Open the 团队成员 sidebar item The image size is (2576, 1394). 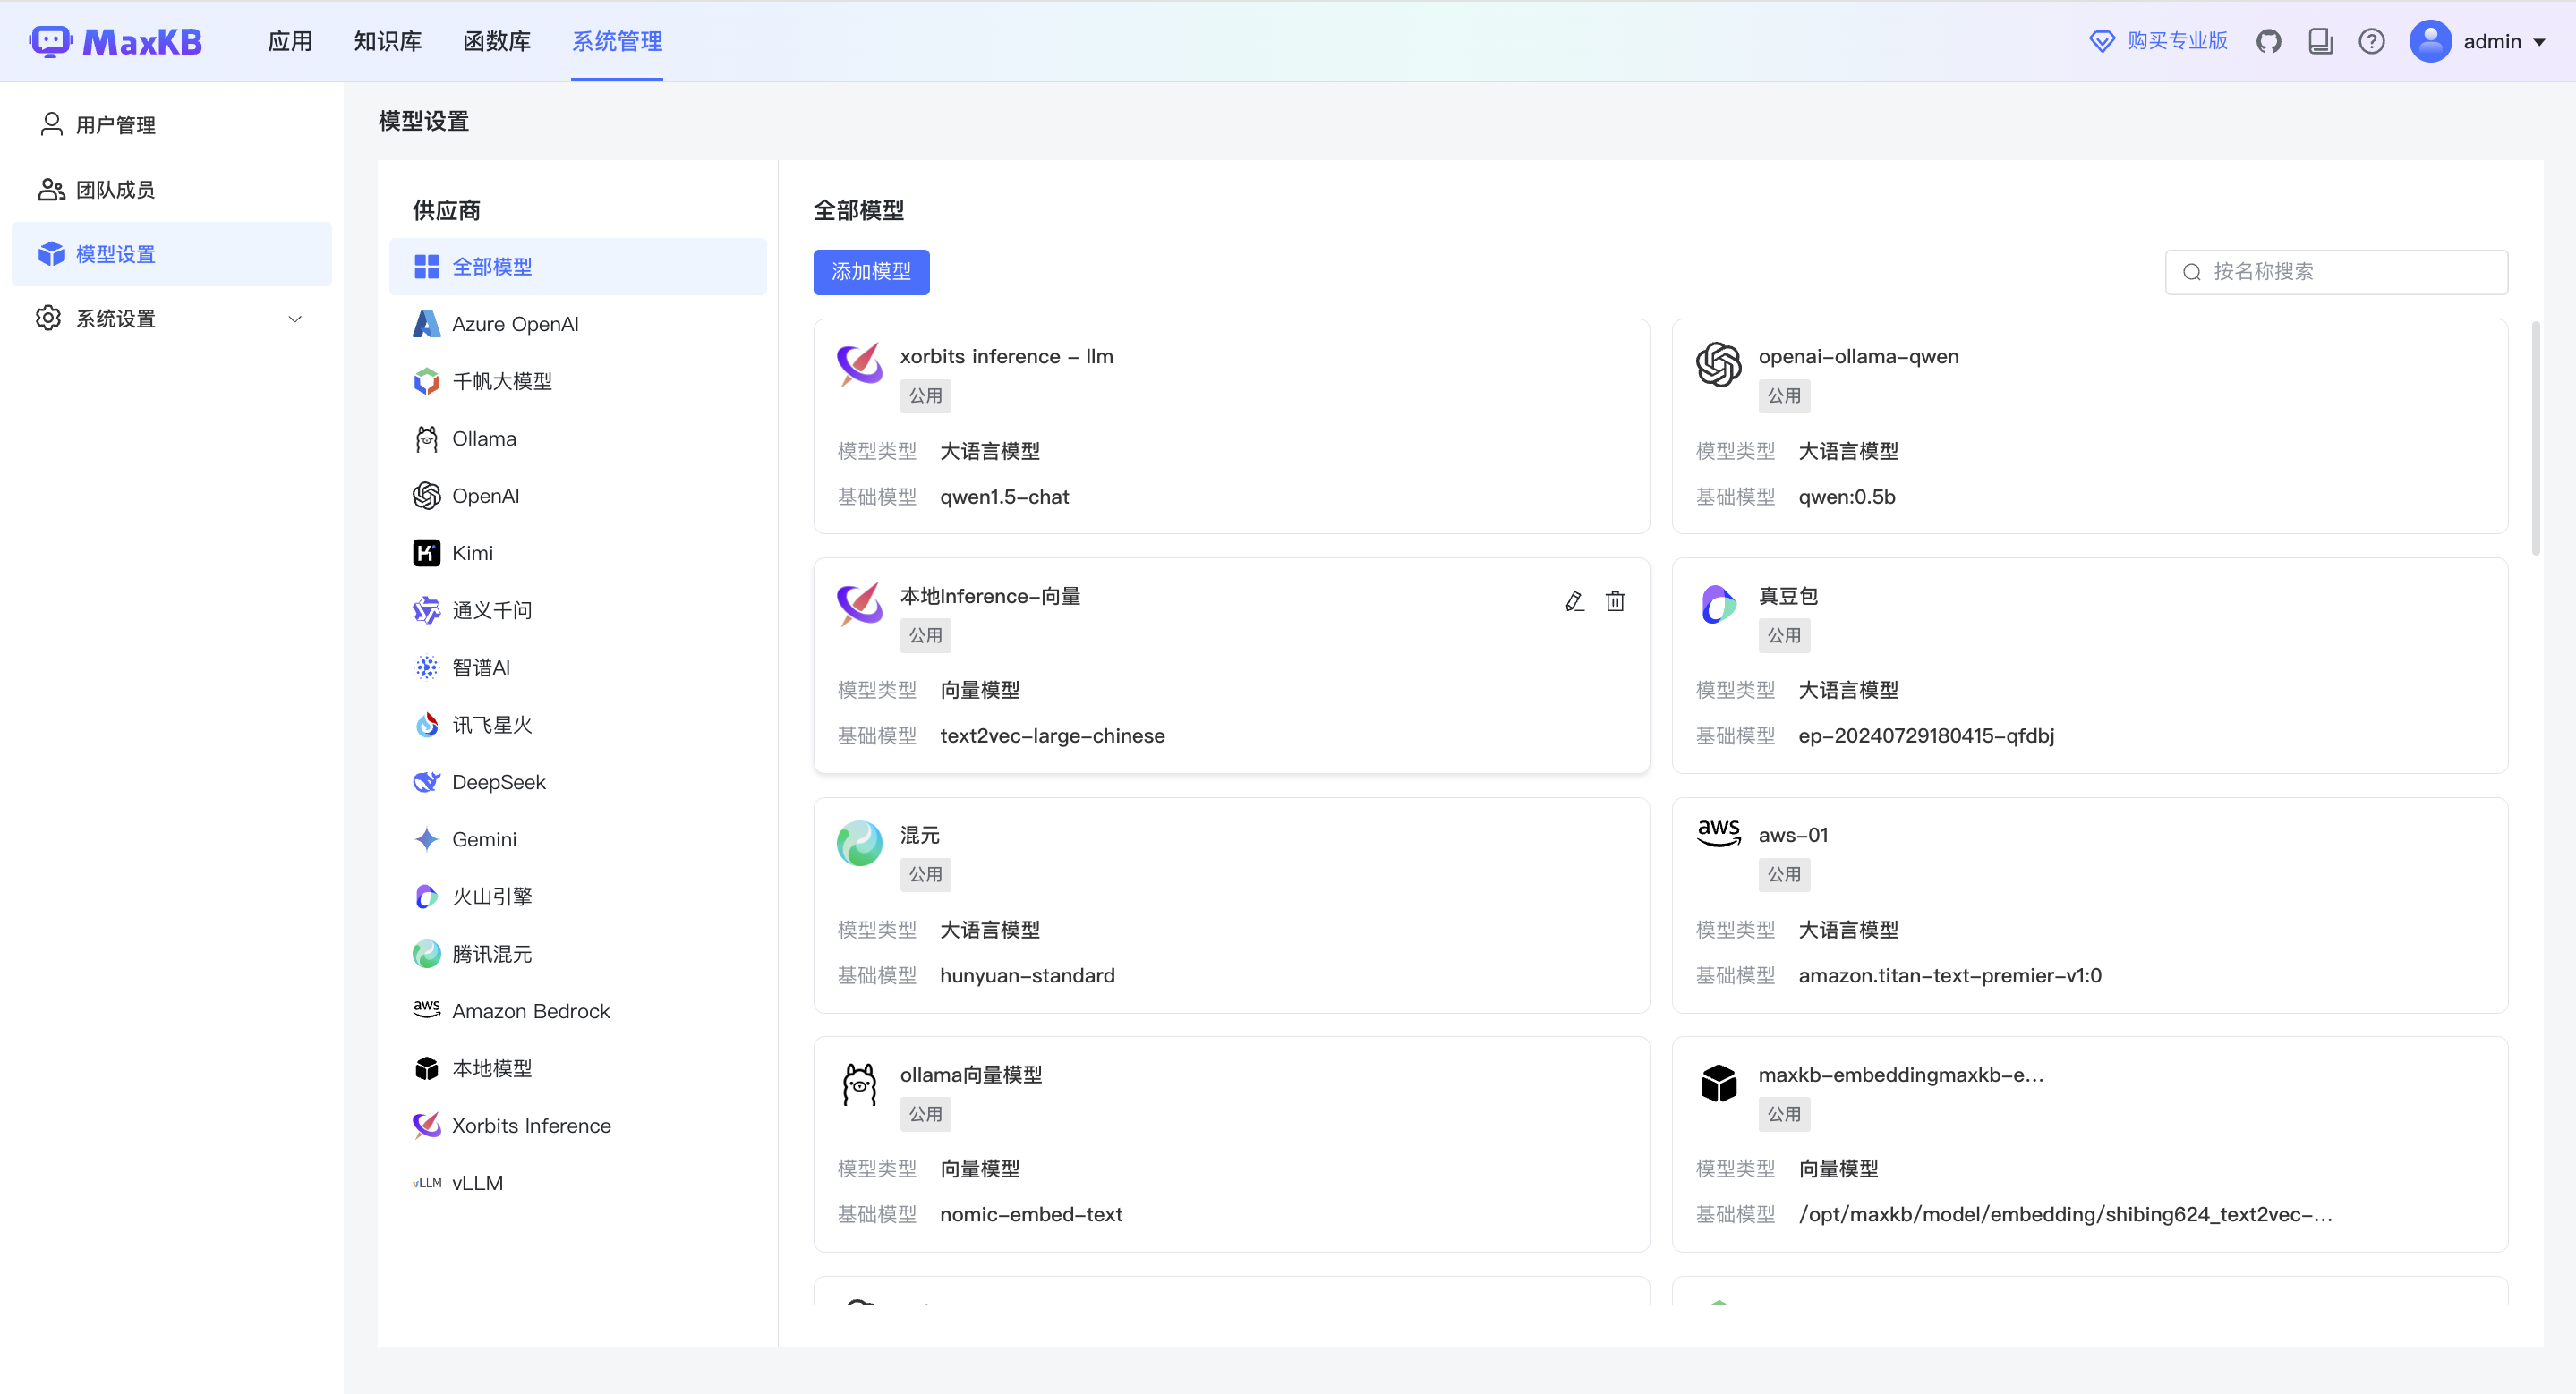click(115, 190)
